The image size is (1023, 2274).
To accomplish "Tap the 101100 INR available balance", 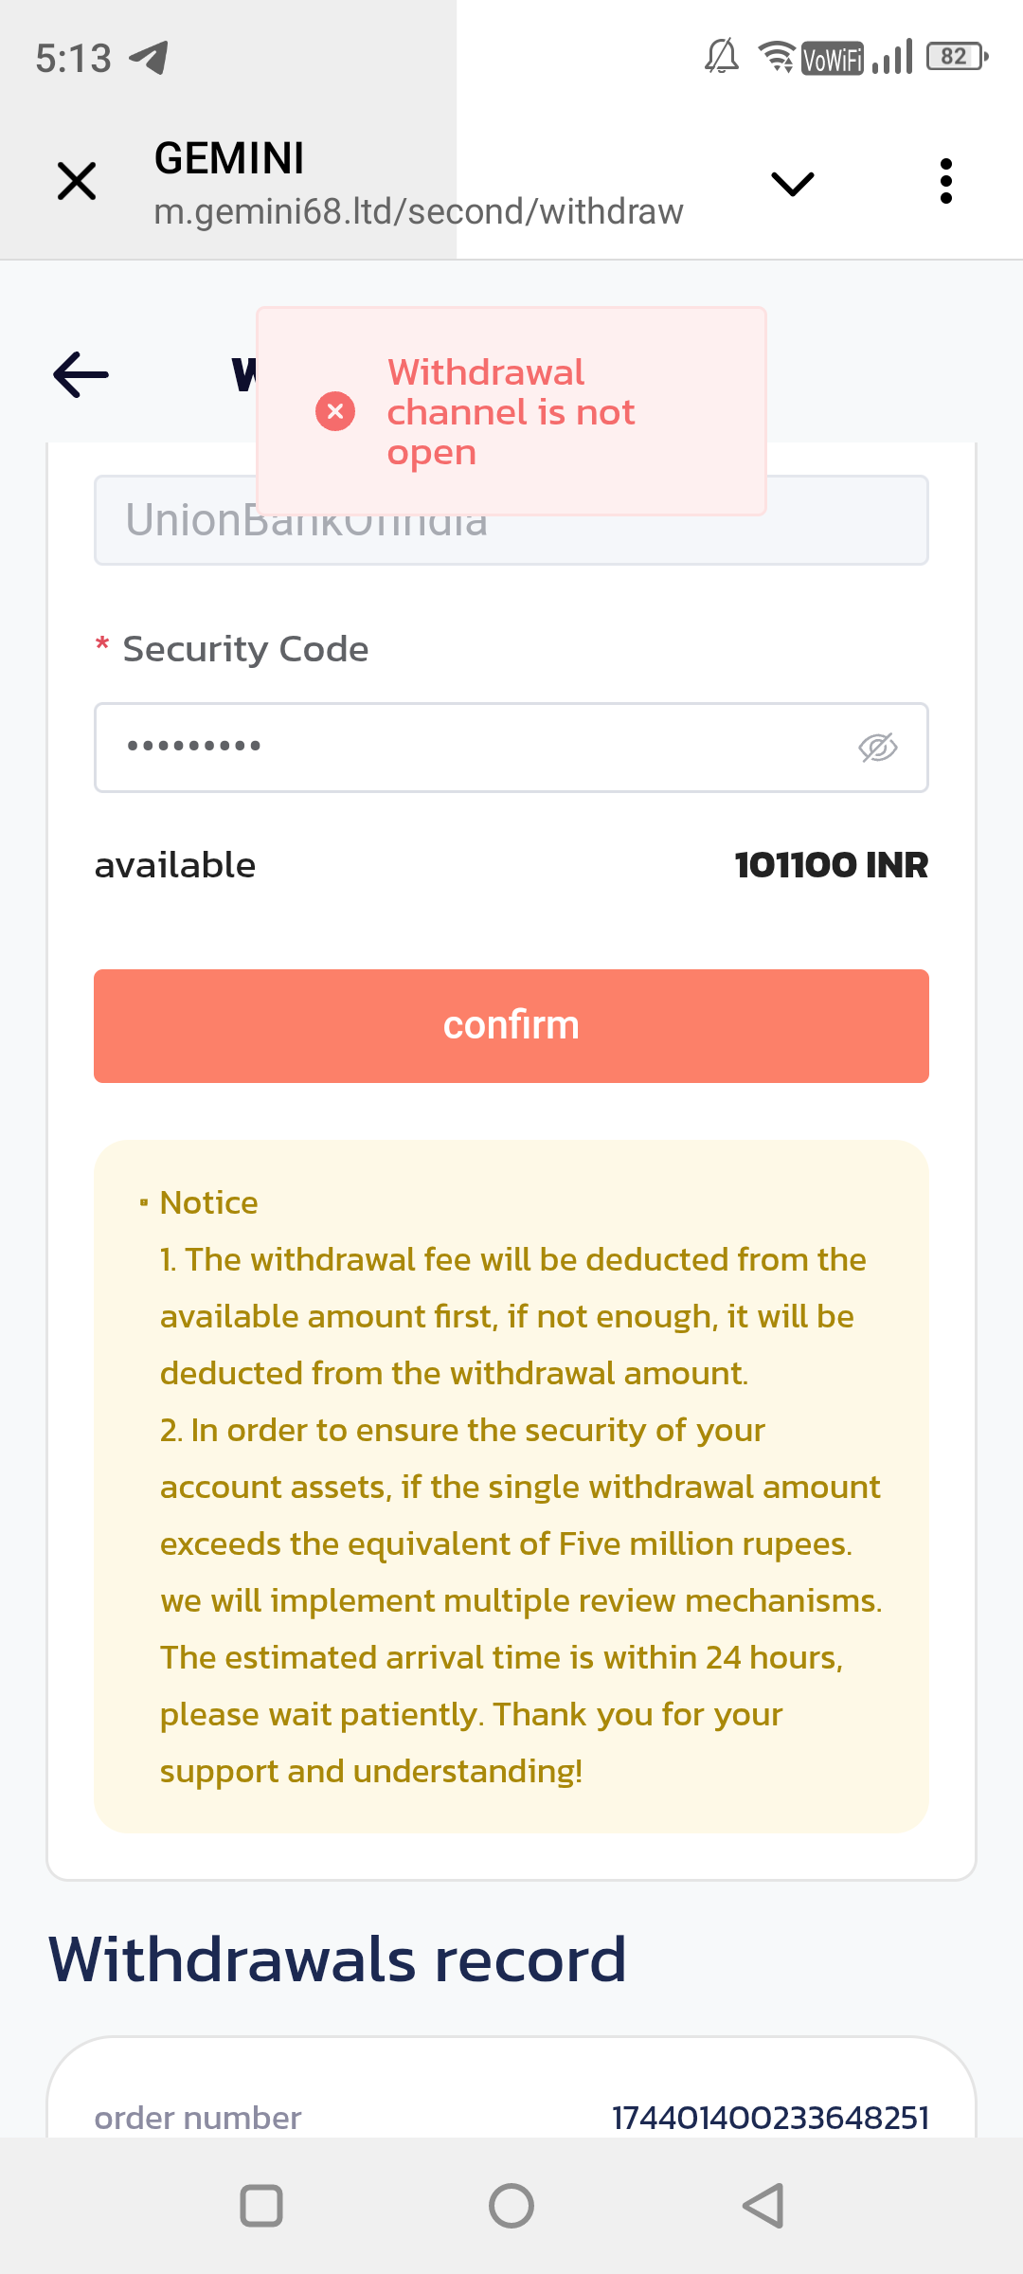I will pos(831,865).
